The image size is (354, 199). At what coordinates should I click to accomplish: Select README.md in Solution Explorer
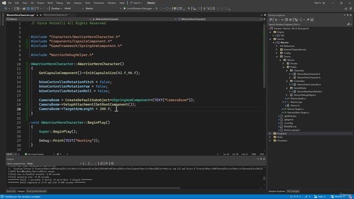[x=290, y=127]
